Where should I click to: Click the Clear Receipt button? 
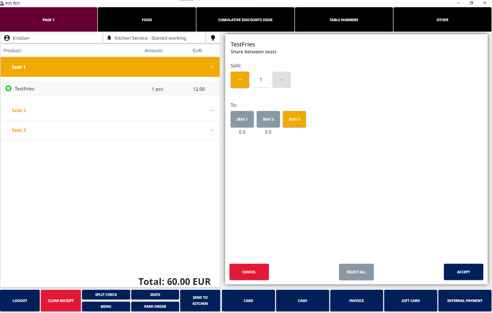[61, 301]
